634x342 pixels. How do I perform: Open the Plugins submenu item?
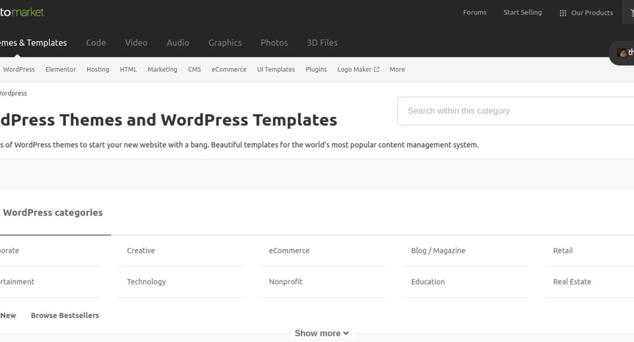316,70
